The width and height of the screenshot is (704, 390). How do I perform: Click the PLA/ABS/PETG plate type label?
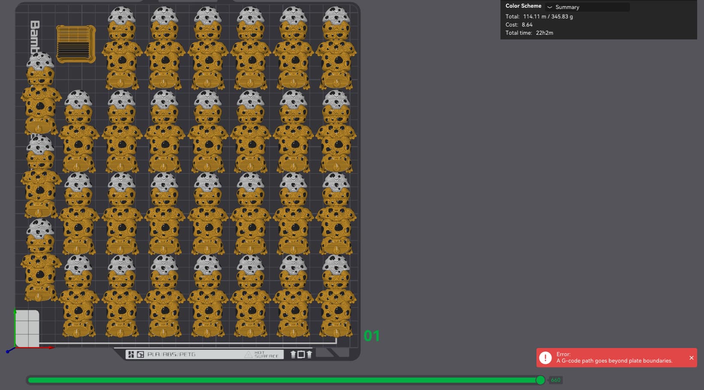click(171, 354)
